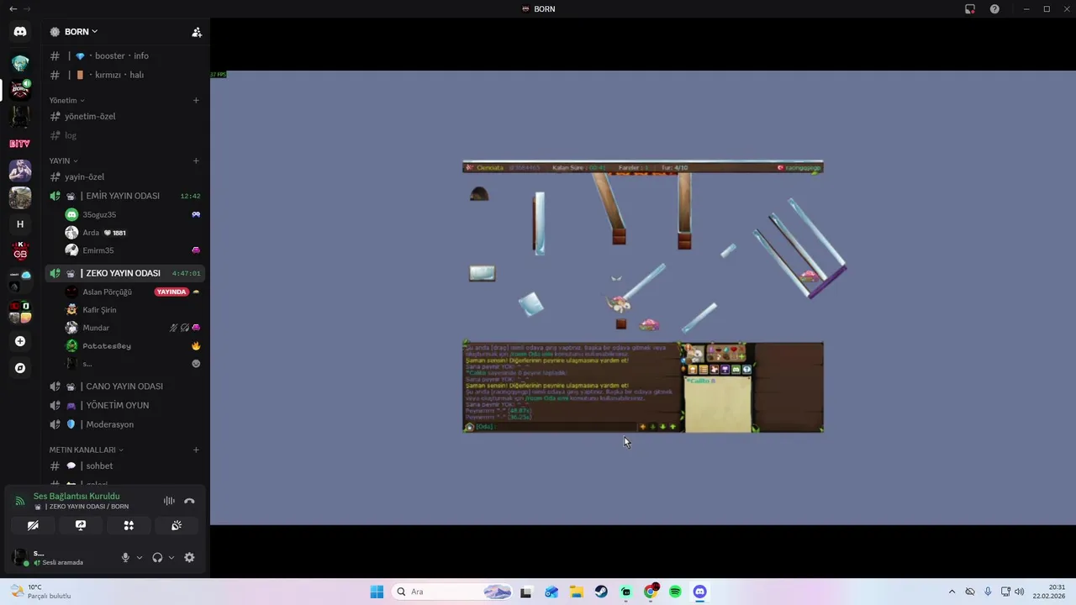This screenshot has height=605, width=1076.
Task: Start an activity with the shapes button
Action: (129, 525)
